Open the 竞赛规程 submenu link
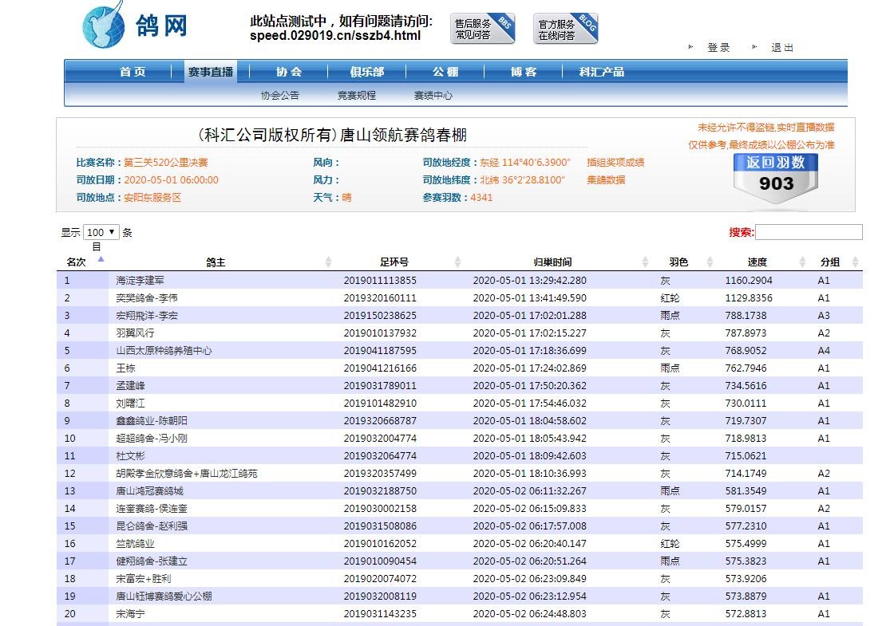890x626 pixels. 356,96
